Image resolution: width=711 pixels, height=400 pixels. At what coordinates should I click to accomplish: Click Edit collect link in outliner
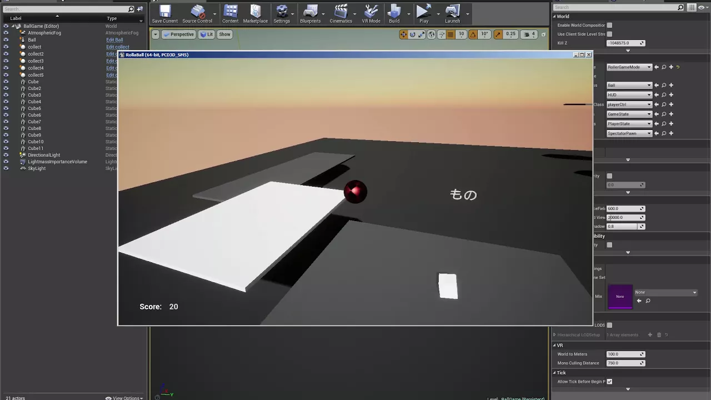118,47
